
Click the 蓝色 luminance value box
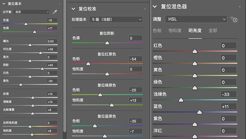click(x=228, y=106)
